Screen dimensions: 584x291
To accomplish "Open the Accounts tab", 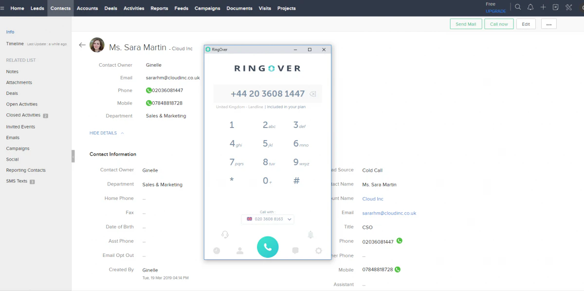I will (x=87, y=8).
